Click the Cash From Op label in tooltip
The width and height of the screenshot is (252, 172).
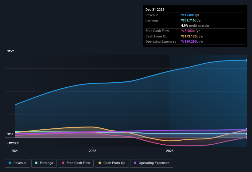156,36
